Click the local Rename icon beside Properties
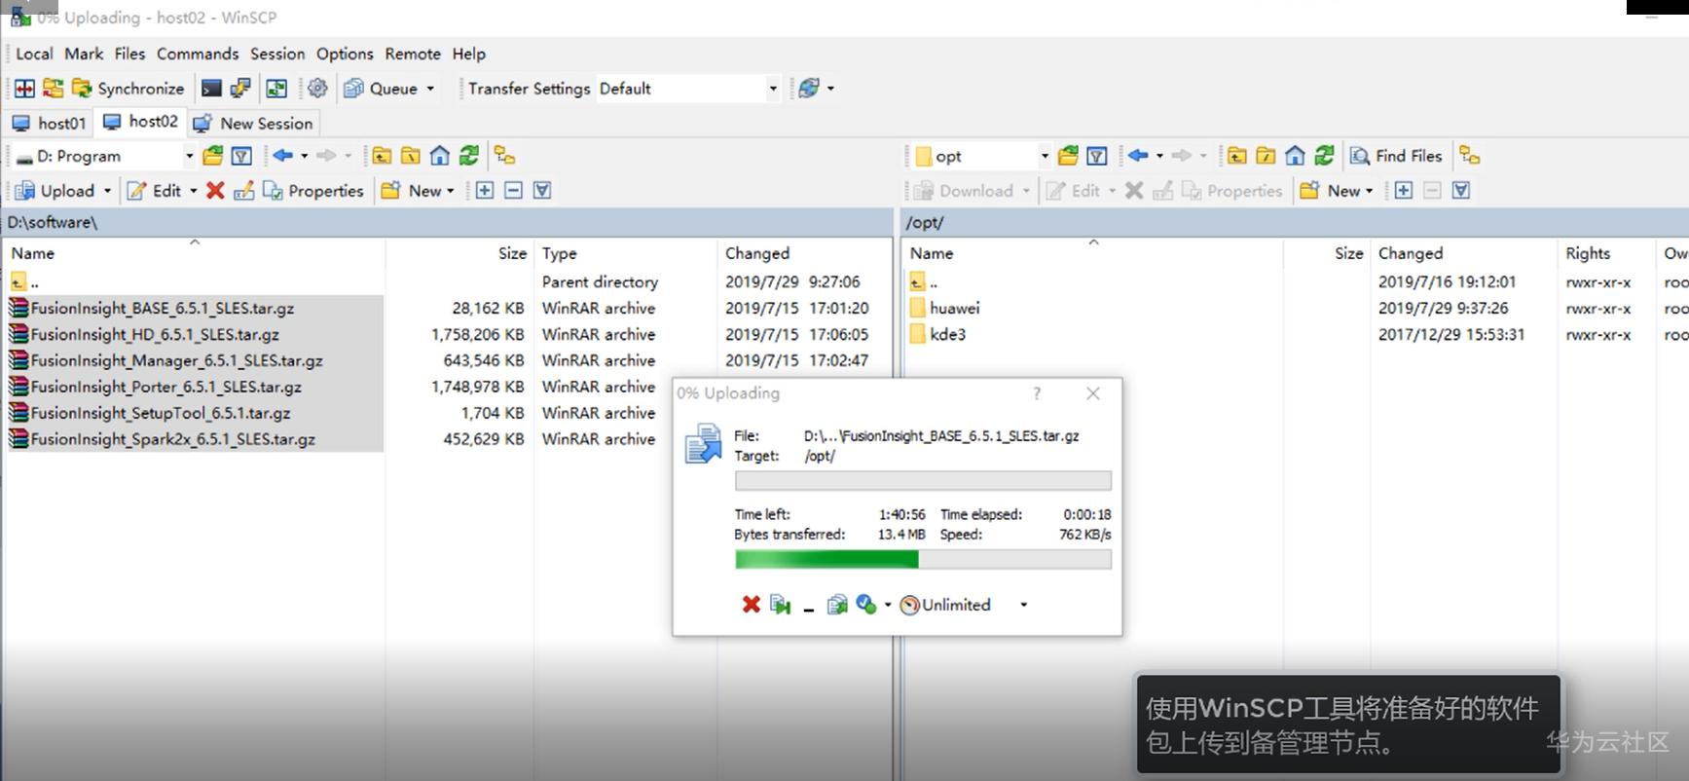This screenshot has height=781, width=1689. pos(243,191)
